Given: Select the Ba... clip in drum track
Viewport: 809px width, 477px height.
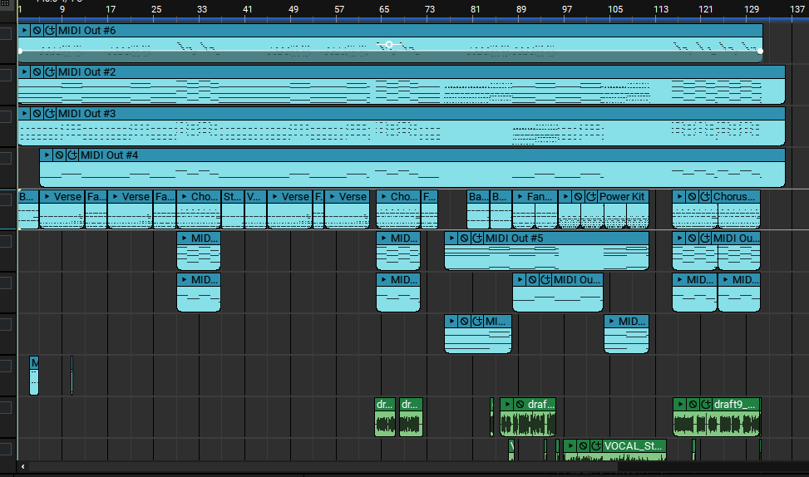Looking at the screenshot, I should 478,209.
